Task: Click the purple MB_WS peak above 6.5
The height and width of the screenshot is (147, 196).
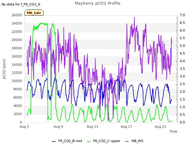Action: coord(134,18)
